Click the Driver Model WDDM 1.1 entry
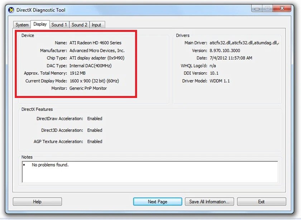Viewport: 301px width, 220px height. pyautogui.click(x=219, y=81)
